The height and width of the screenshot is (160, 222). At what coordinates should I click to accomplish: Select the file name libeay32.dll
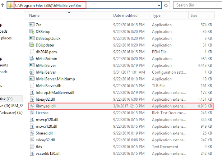tap(45, 99)
